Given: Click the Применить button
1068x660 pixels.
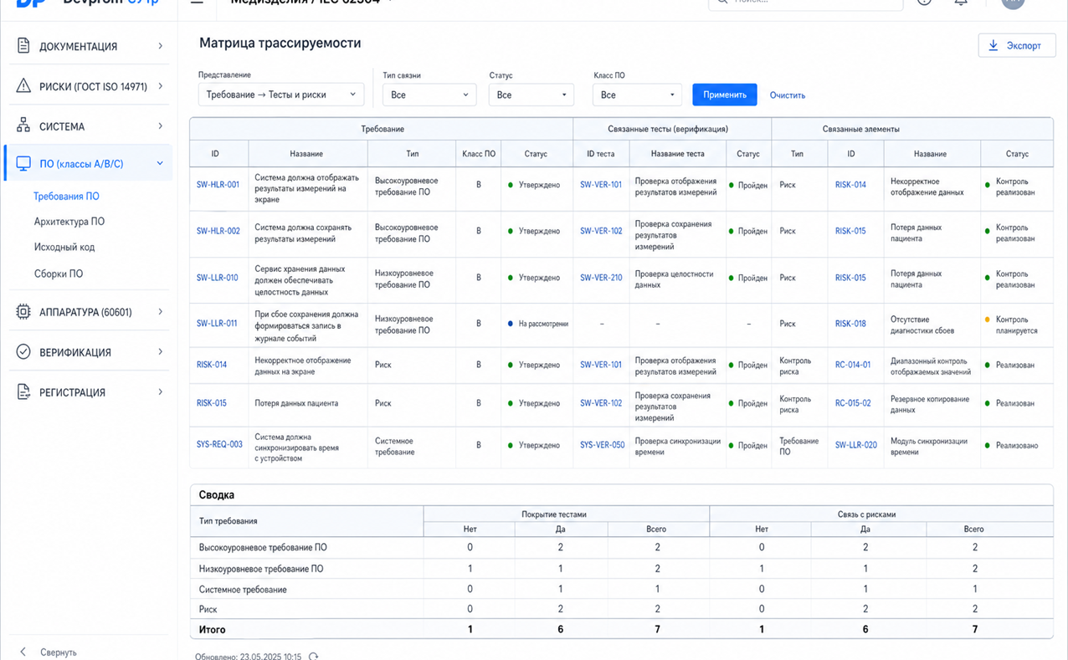Looking at the screenshot, I should (725, 95).
